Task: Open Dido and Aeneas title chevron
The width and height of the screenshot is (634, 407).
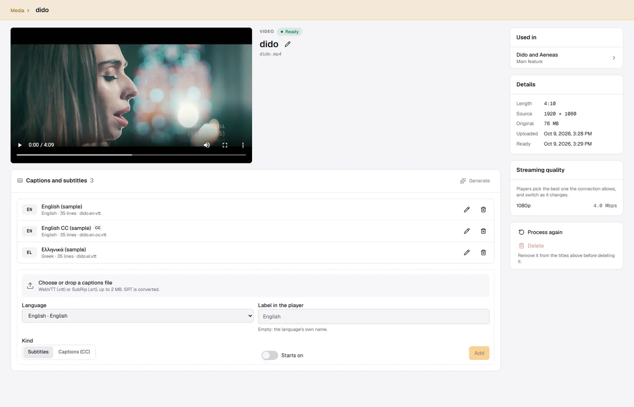Action: point(614,58)
